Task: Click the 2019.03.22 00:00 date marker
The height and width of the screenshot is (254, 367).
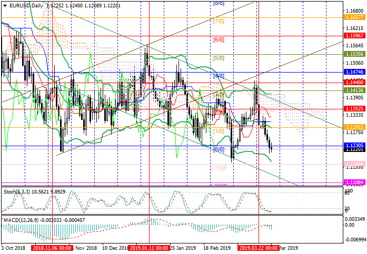Action: pyautogui.click(x=258, y=247)
